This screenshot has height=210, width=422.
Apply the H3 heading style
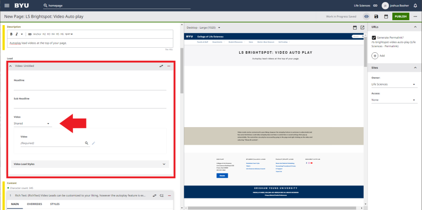49,34
